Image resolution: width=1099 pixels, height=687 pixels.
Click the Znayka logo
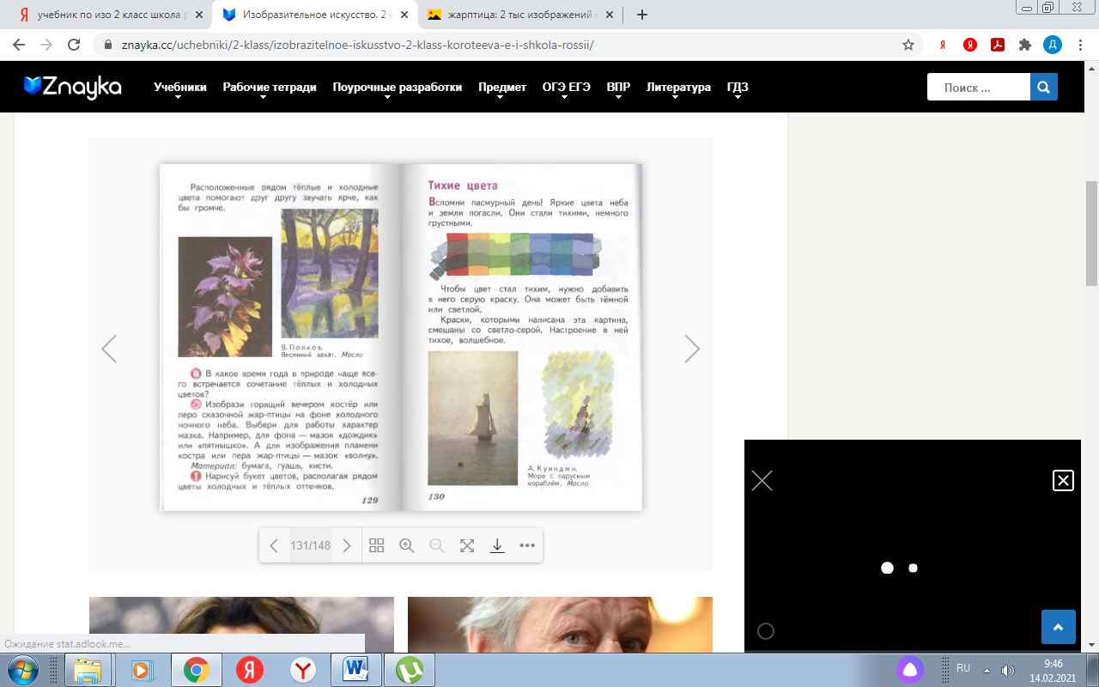(x=73, y=87)
